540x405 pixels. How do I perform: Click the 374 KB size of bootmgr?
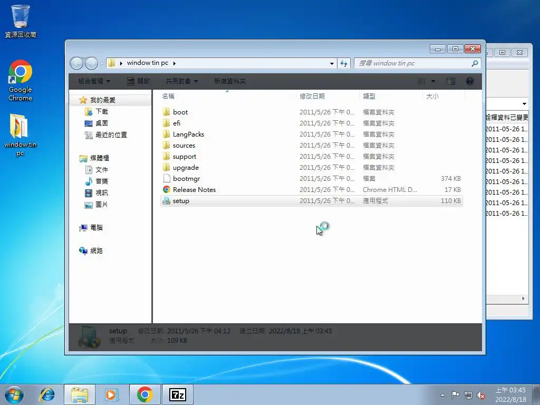tap(450, 178)
